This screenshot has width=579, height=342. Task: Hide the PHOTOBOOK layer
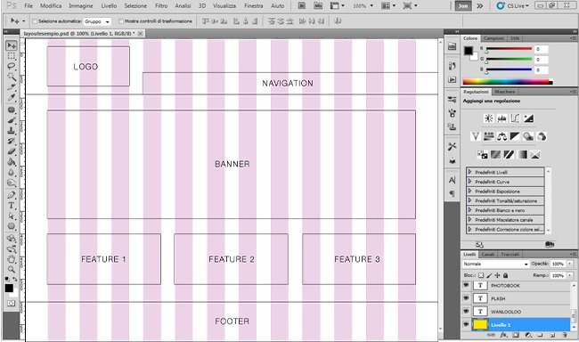click(x=466, y=286)
